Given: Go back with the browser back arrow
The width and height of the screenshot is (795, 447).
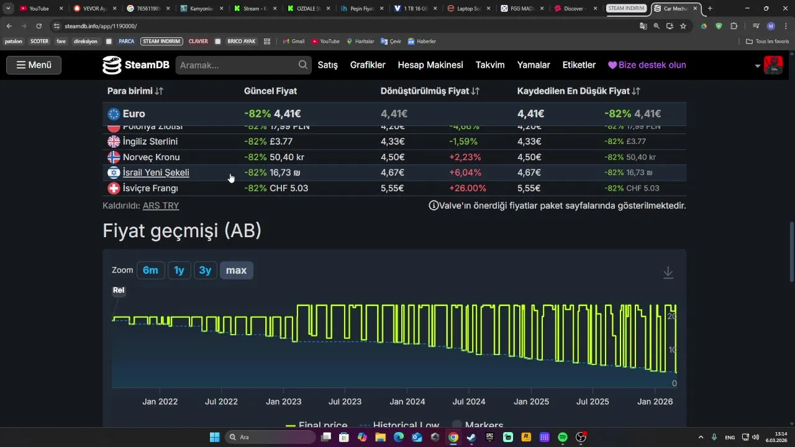Looking at the screenshot, I should click(x=9, y=26).
